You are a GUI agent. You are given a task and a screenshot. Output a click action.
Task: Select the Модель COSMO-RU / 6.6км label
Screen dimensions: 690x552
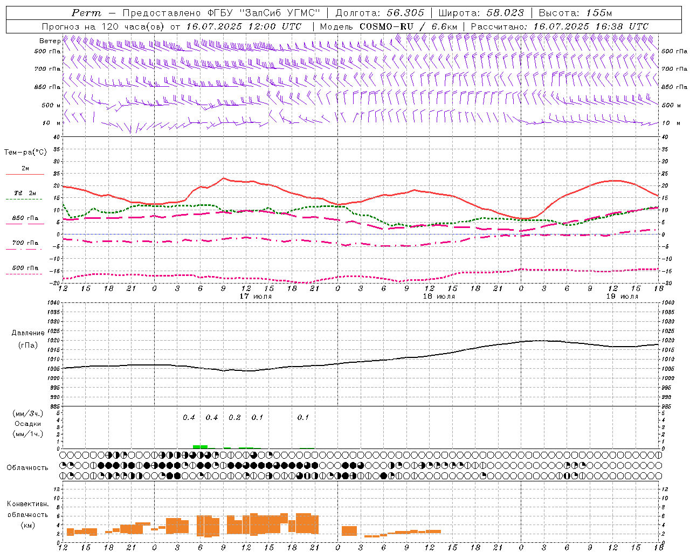[389, 26]
